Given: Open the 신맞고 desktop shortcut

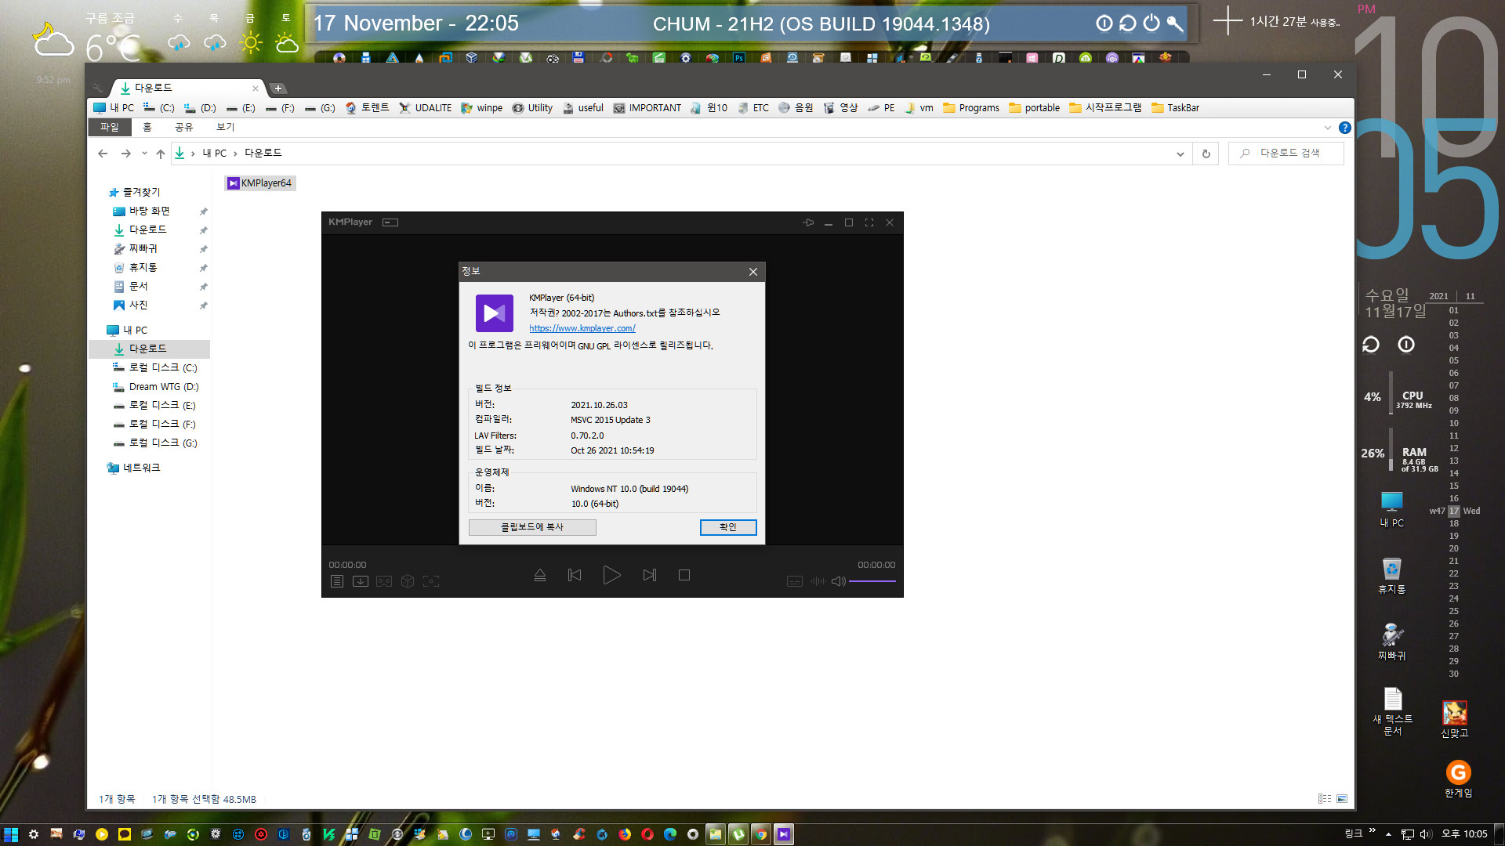Looking at the screenshot, I should pos(1455,719).
